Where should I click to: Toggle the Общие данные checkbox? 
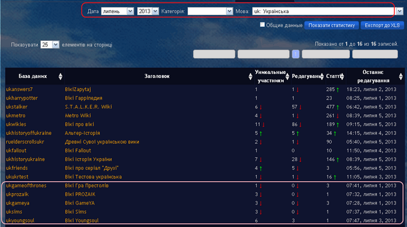pyautogui.click(x=262, y=24)
